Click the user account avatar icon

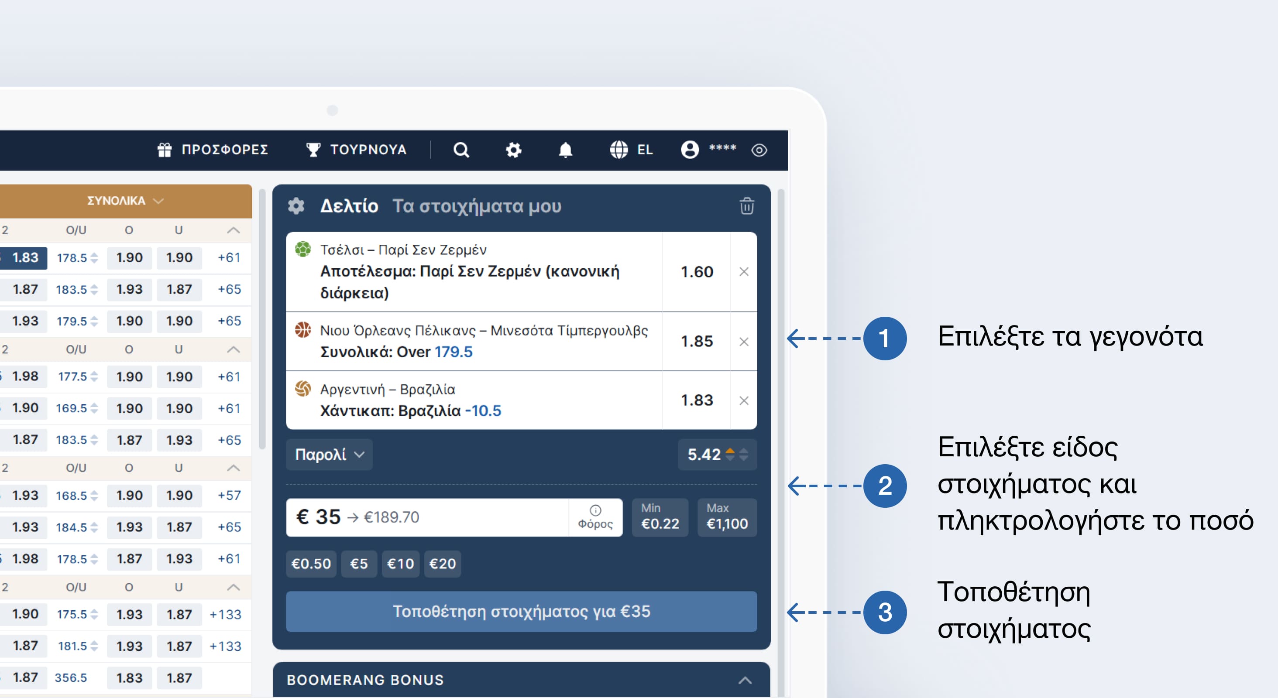(690, 150)
